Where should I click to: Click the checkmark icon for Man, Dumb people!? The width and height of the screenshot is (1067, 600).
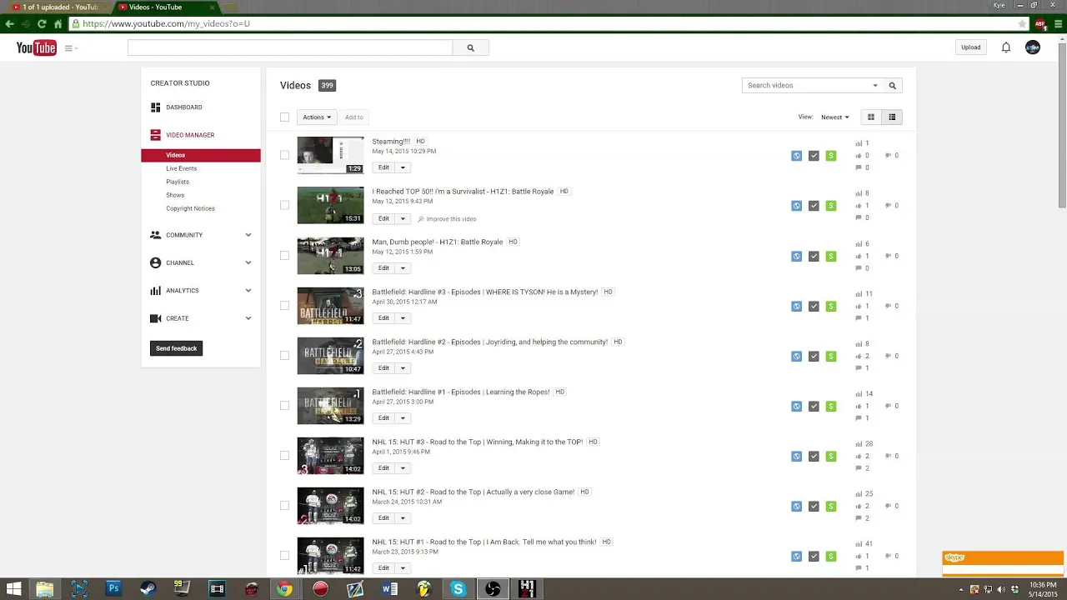pos(814,256)
